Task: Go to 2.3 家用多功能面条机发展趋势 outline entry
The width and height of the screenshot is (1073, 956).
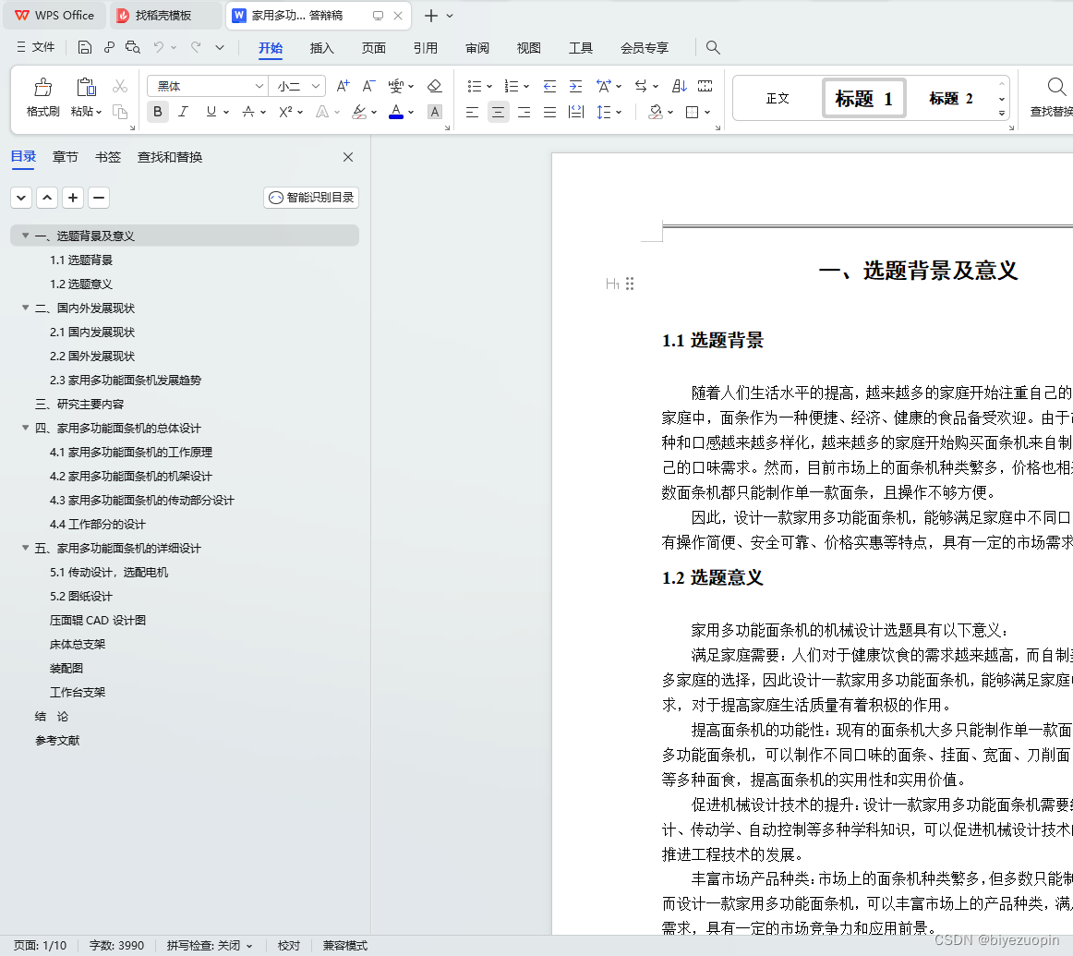Action: point(126,380)
